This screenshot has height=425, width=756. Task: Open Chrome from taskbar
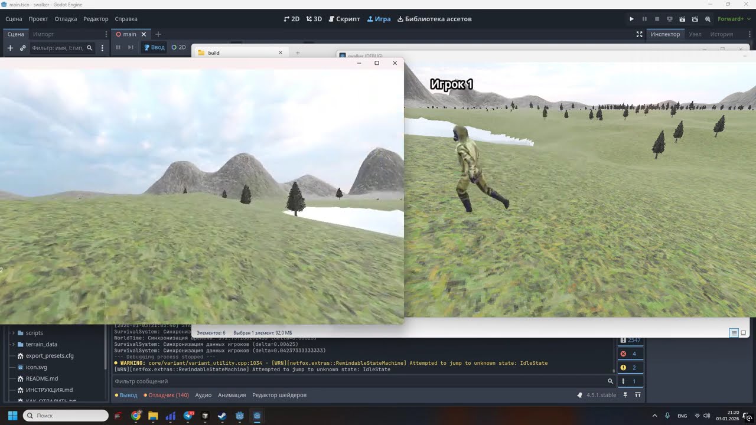[x=136, y=416]
